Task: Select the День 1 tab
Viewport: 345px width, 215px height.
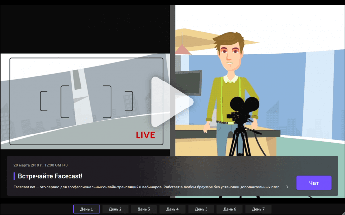Action: (x=86, y=209)
